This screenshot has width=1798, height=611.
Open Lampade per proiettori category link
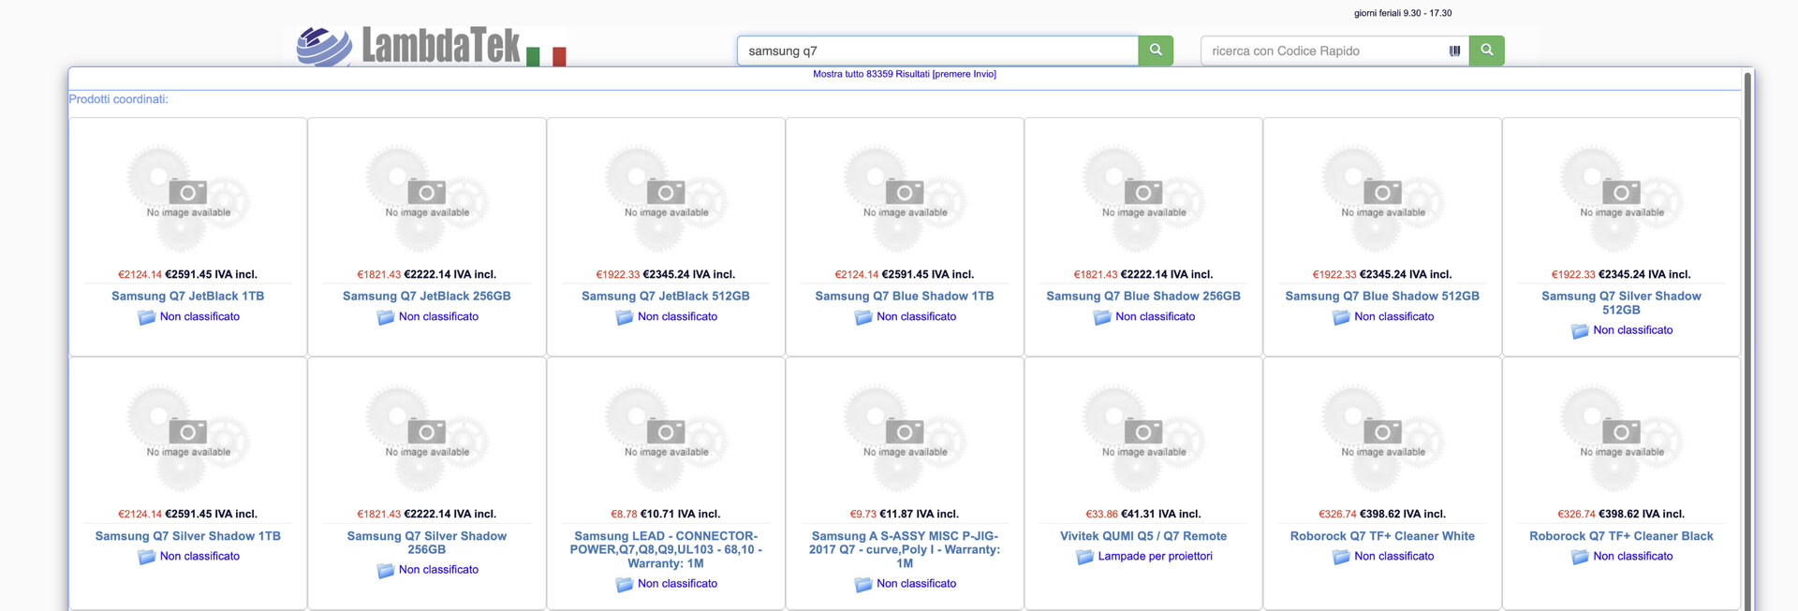[1155, 556]
